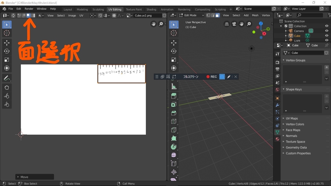331x186 pixels.
Task: Open the File menu
Action: tap(11, 9)
